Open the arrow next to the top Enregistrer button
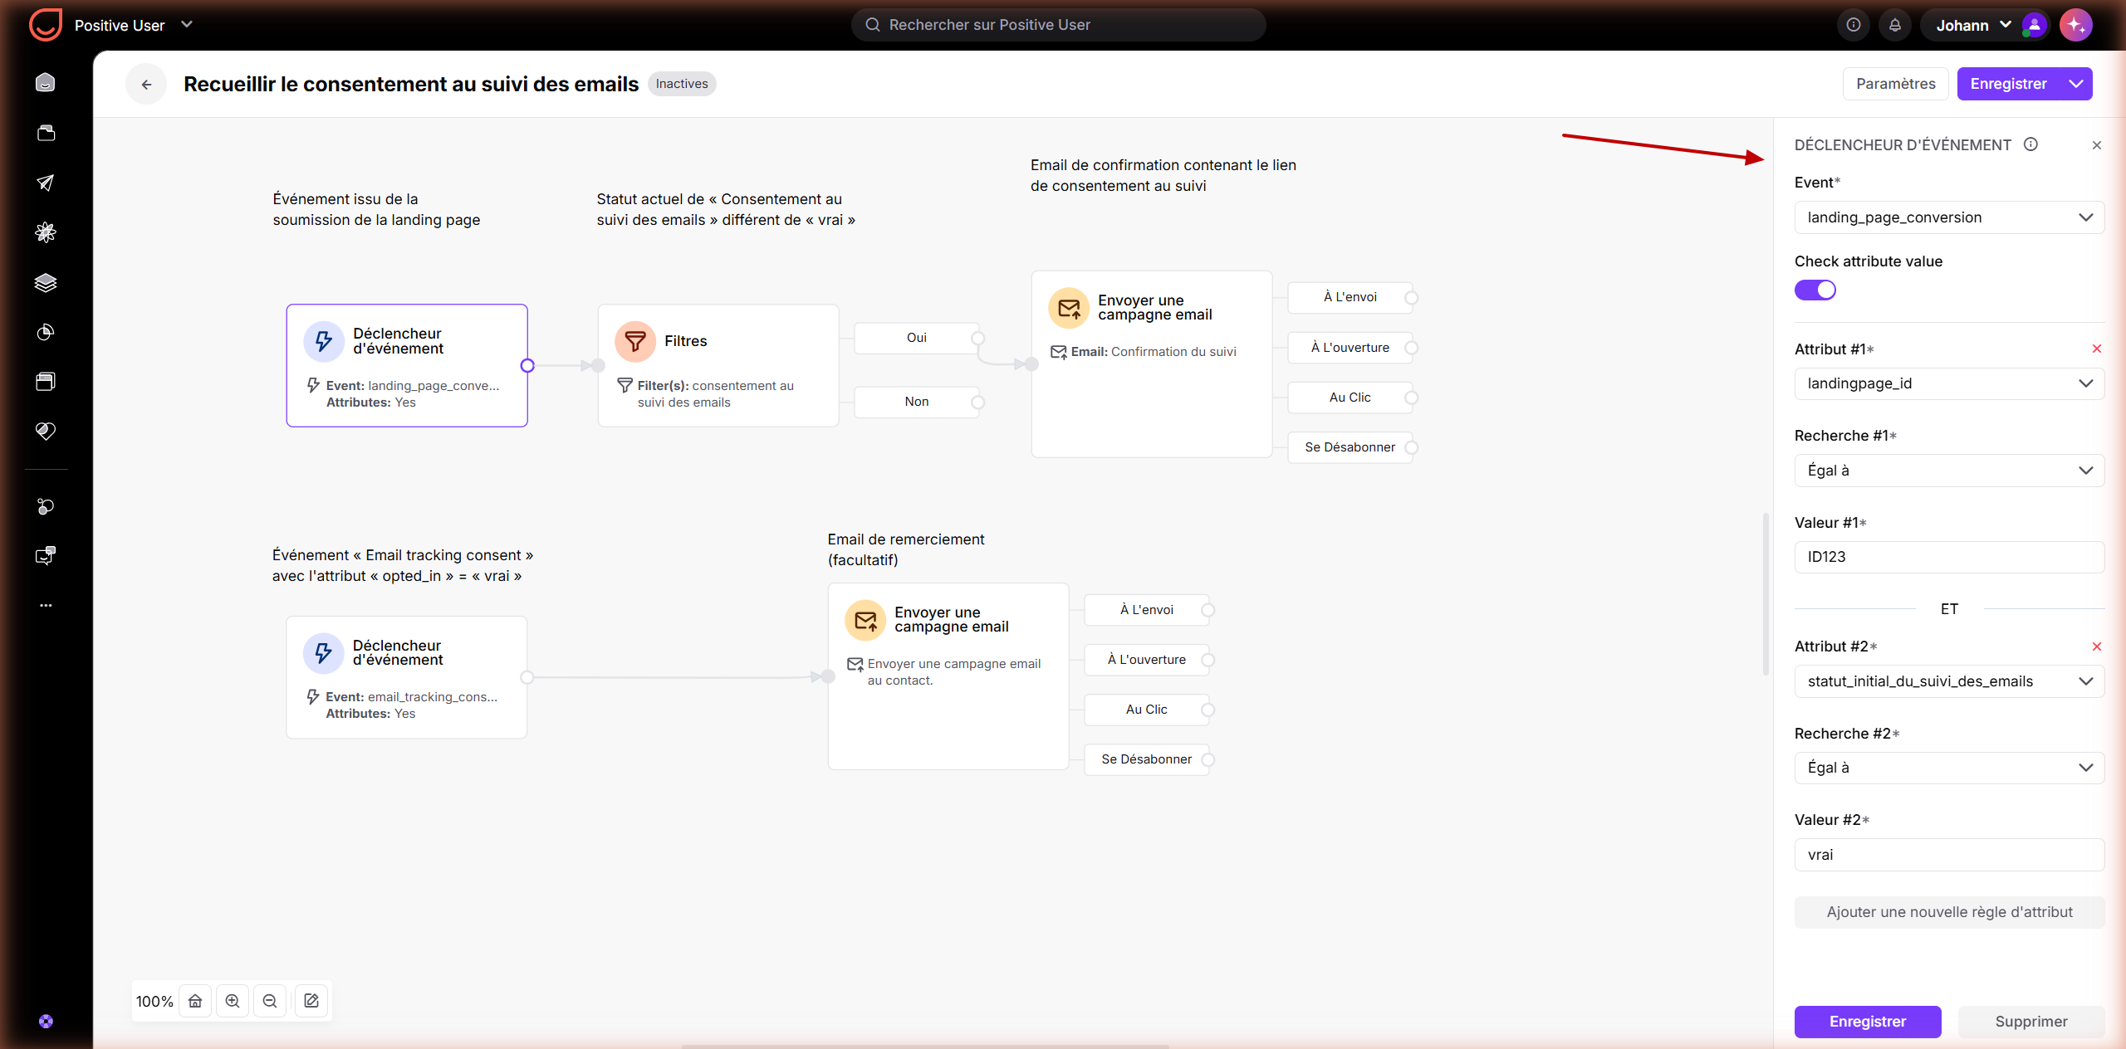The height and width of the screenshot is (1049, 2126). [2076, 84]
